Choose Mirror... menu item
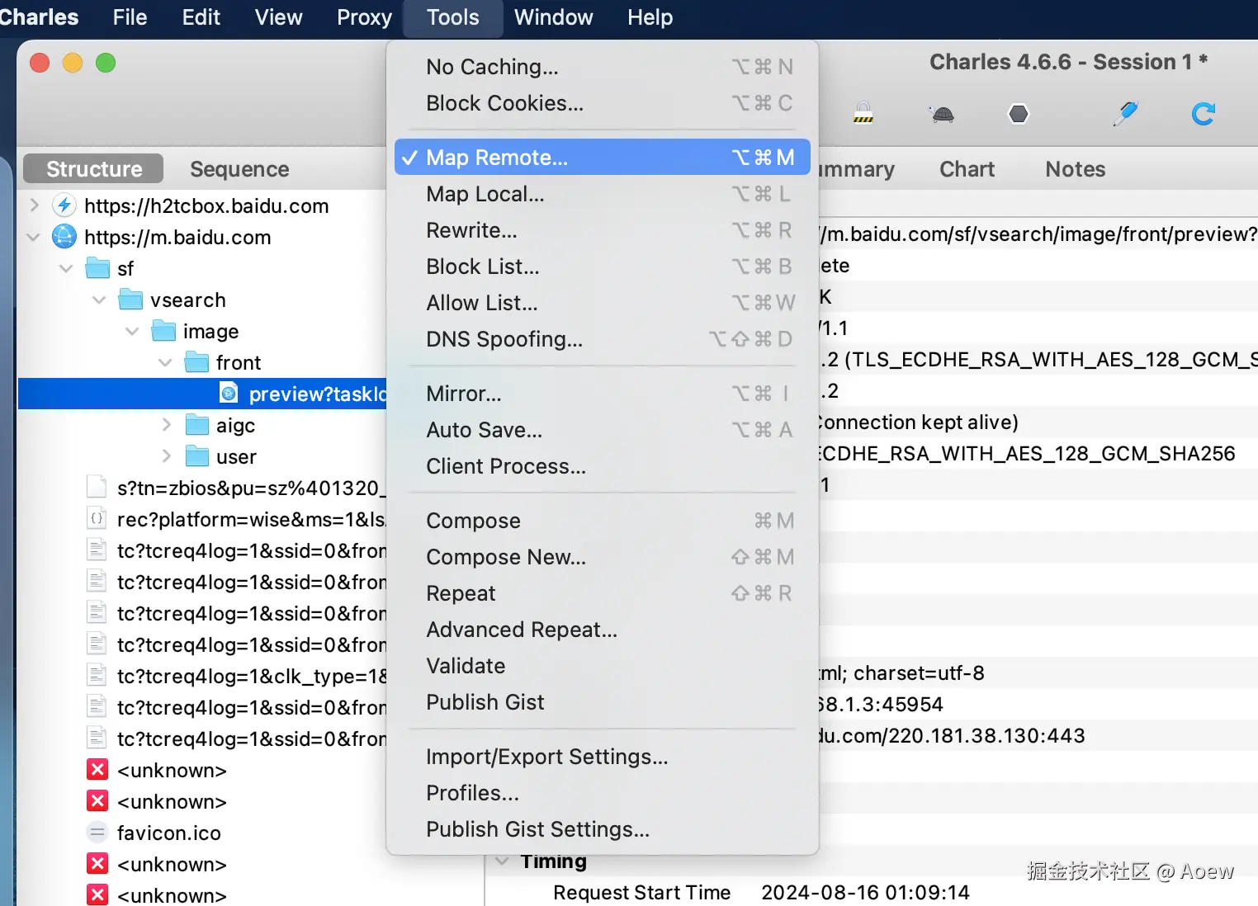This screenshot has width=1258, height=906. point(603,393)
